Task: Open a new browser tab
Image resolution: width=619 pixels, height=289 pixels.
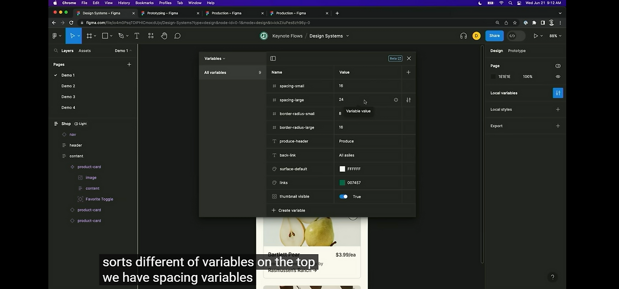Action: tap(337, 13)
